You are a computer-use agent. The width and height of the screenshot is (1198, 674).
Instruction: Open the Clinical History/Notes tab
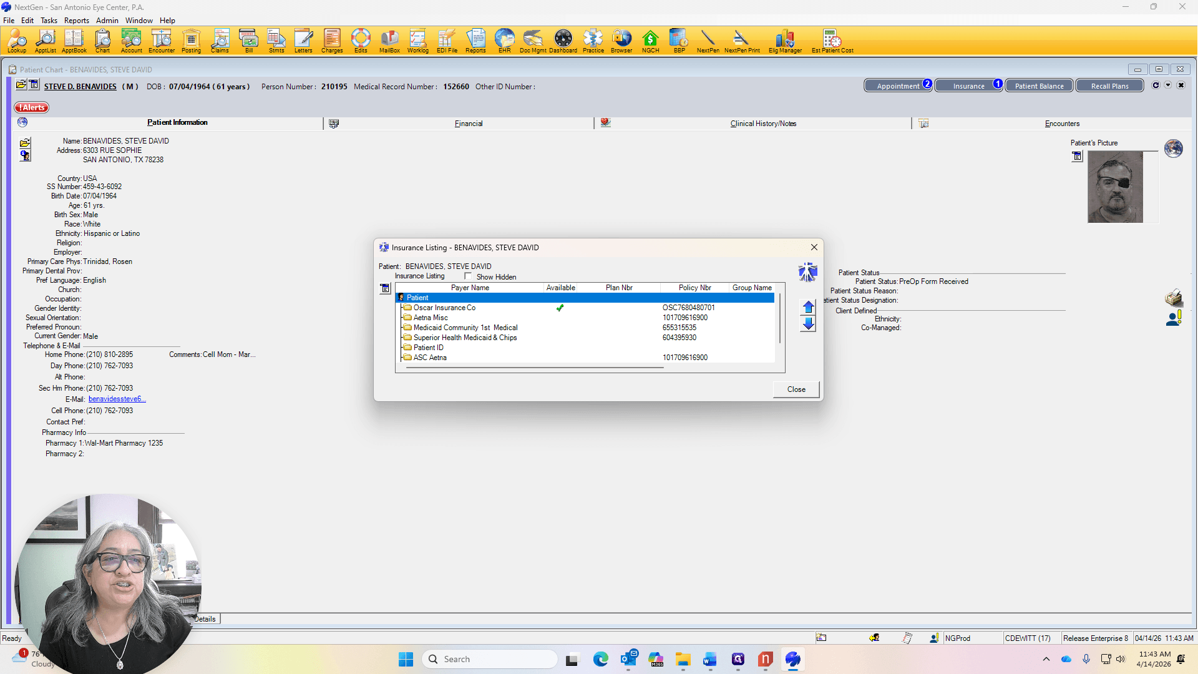pyautogui.click(x=763, y=124)
